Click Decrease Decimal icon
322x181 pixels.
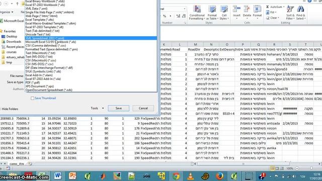click(184, 16)
